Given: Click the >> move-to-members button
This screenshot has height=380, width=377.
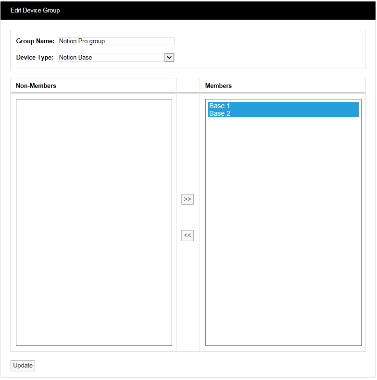Looking at the screenshot, I should [188, 199].
